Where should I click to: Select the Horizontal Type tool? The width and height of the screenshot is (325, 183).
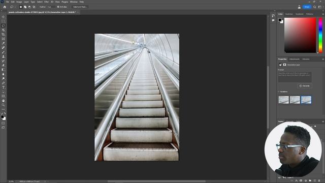[4, 87]
